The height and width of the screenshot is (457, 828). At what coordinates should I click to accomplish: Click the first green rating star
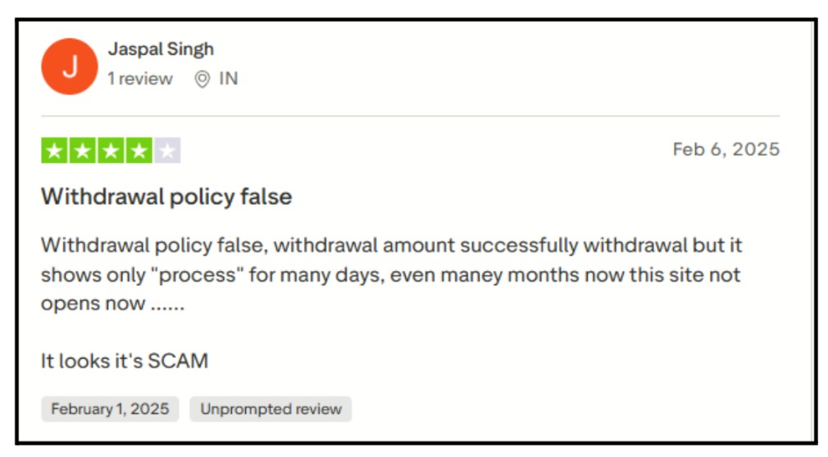[54, 151]
